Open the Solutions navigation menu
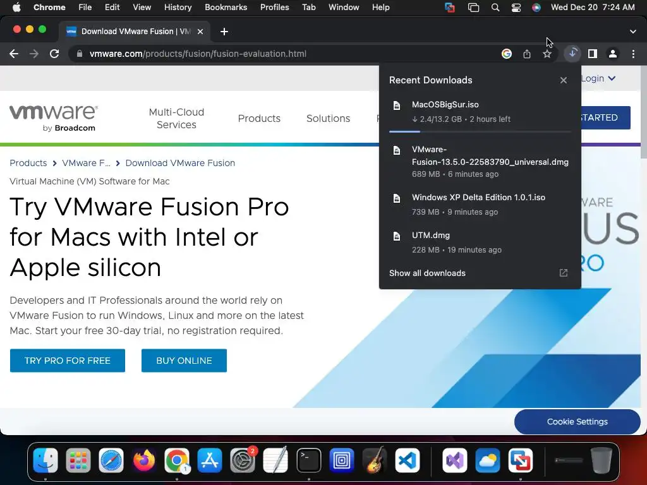Screen dimensions: 647x485 click(x=328, y=118)
